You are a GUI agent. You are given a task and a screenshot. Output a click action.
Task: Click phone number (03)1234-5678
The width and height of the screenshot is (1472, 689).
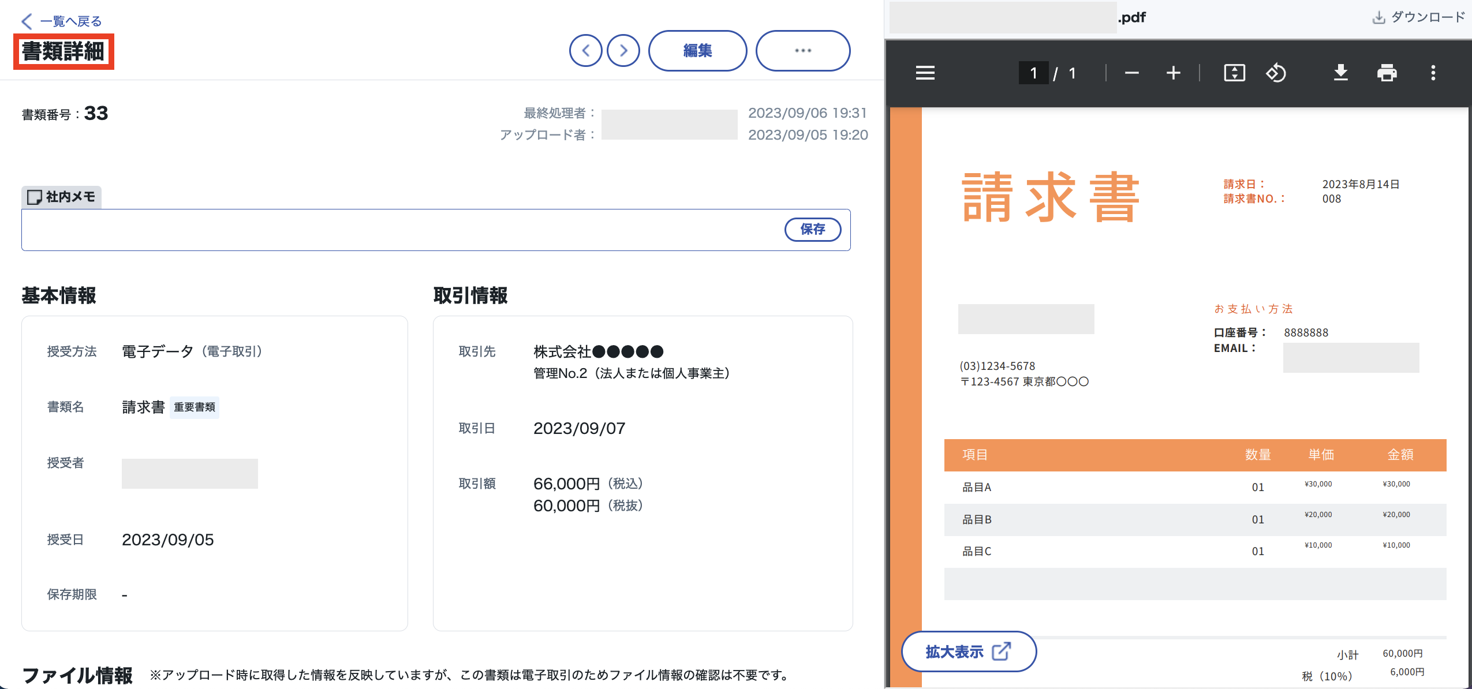pos(997,366)
